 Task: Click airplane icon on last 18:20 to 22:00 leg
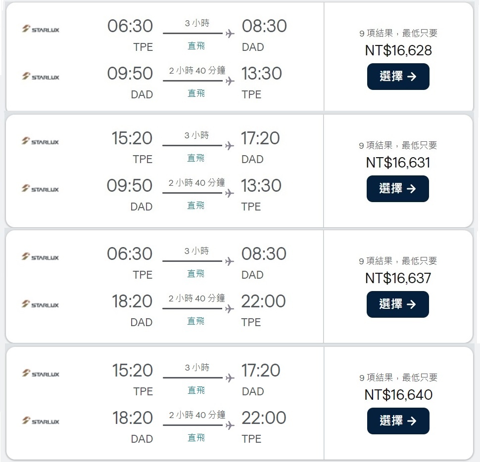click(x=230, y=425)
